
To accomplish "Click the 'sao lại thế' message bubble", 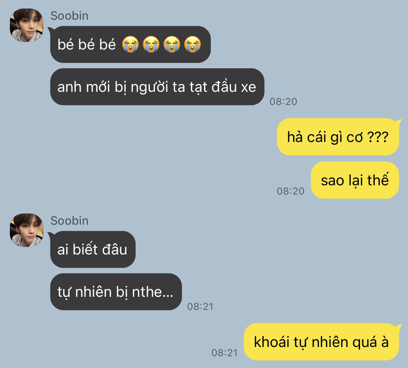I will pos(355,180).
